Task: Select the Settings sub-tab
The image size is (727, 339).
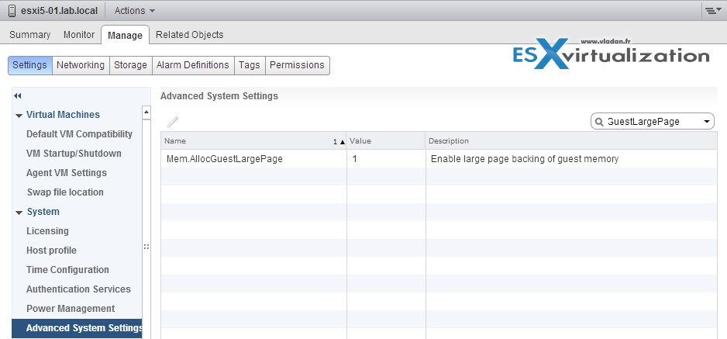Action: 29,65
